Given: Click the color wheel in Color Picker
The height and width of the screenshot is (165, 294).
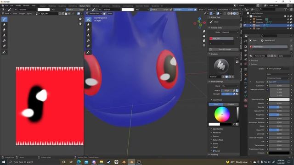Looking at the screenshot, I should tap(222, 114).
